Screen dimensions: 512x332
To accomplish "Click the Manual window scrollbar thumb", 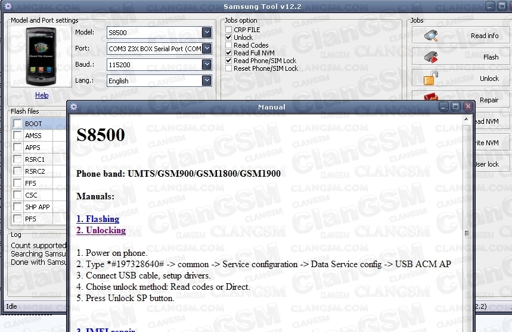I will (466, 233).
